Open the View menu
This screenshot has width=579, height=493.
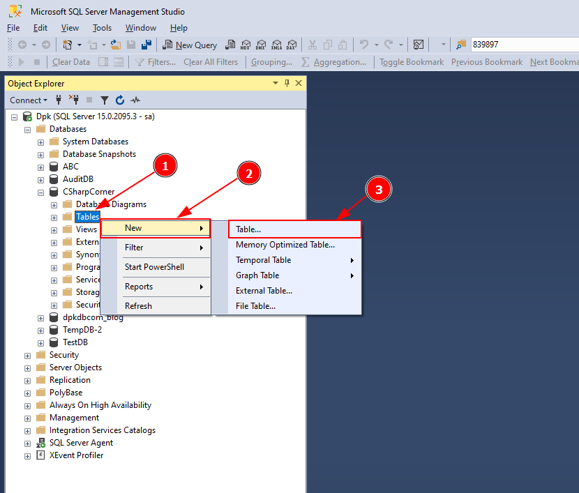point(69,28)
